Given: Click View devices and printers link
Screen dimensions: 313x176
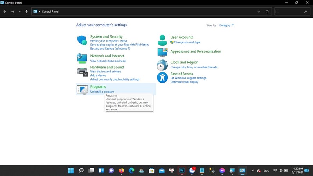Looking at the screenshot, I should (x=105, y=72).
